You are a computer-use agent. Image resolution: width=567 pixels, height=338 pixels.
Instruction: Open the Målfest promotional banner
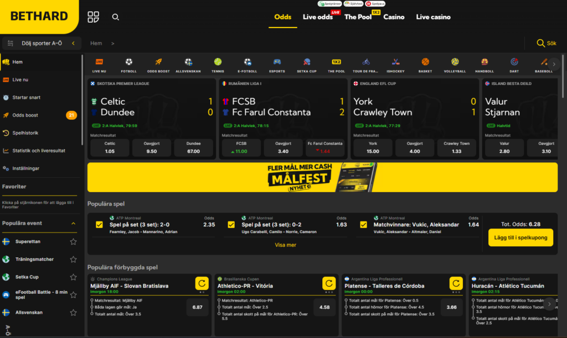(x=322, y=177)
